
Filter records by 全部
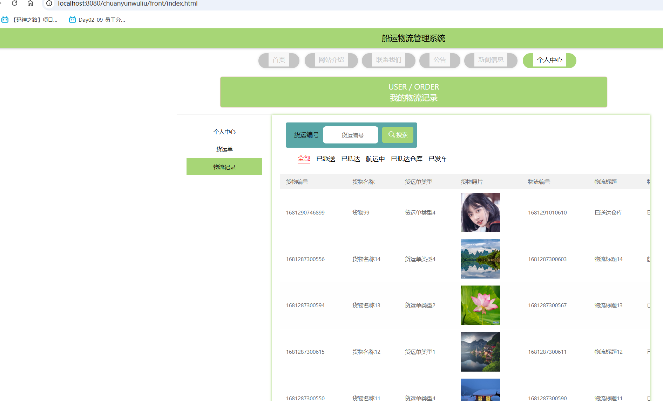coord(304,159)
